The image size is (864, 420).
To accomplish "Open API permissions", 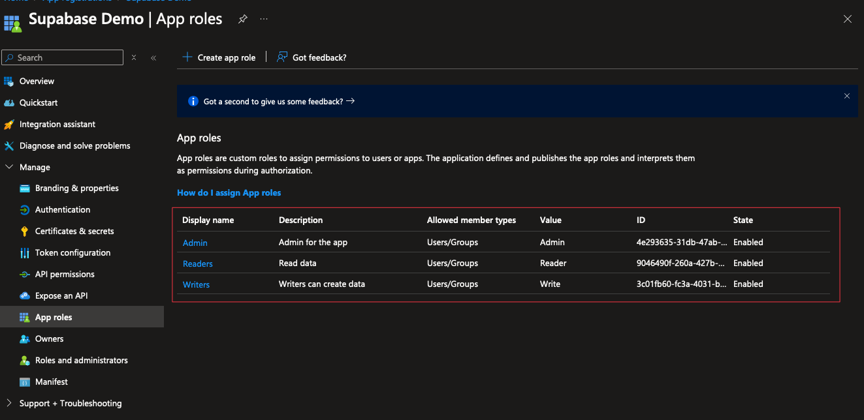I will [65, 275].
